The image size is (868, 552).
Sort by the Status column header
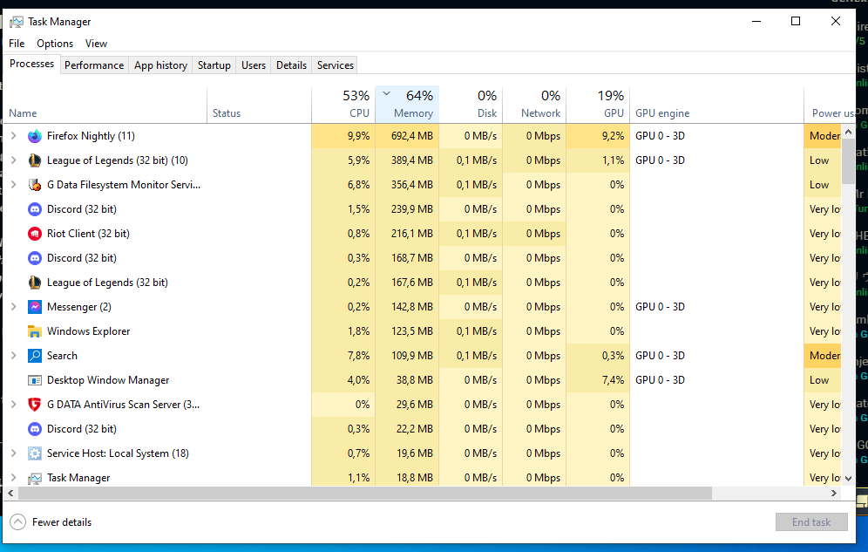(x=259, y=106)
